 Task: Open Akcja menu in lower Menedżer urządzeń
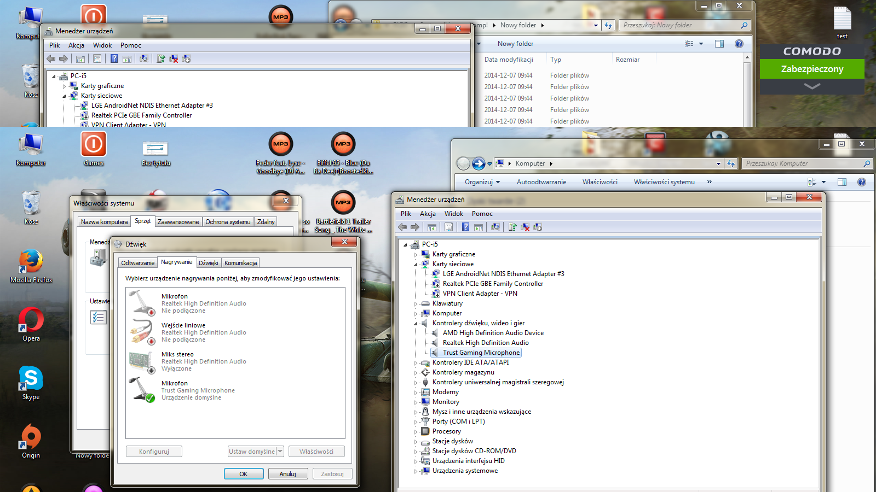tap(428, 214)
